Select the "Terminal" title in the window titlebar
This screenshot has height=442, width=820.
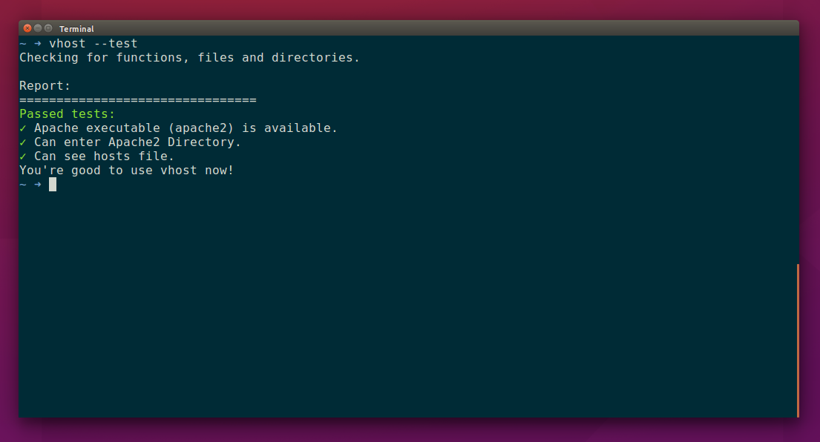tap(77, 28)
